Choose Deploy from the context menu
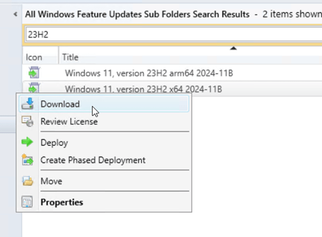 click(x=54, y=142)
